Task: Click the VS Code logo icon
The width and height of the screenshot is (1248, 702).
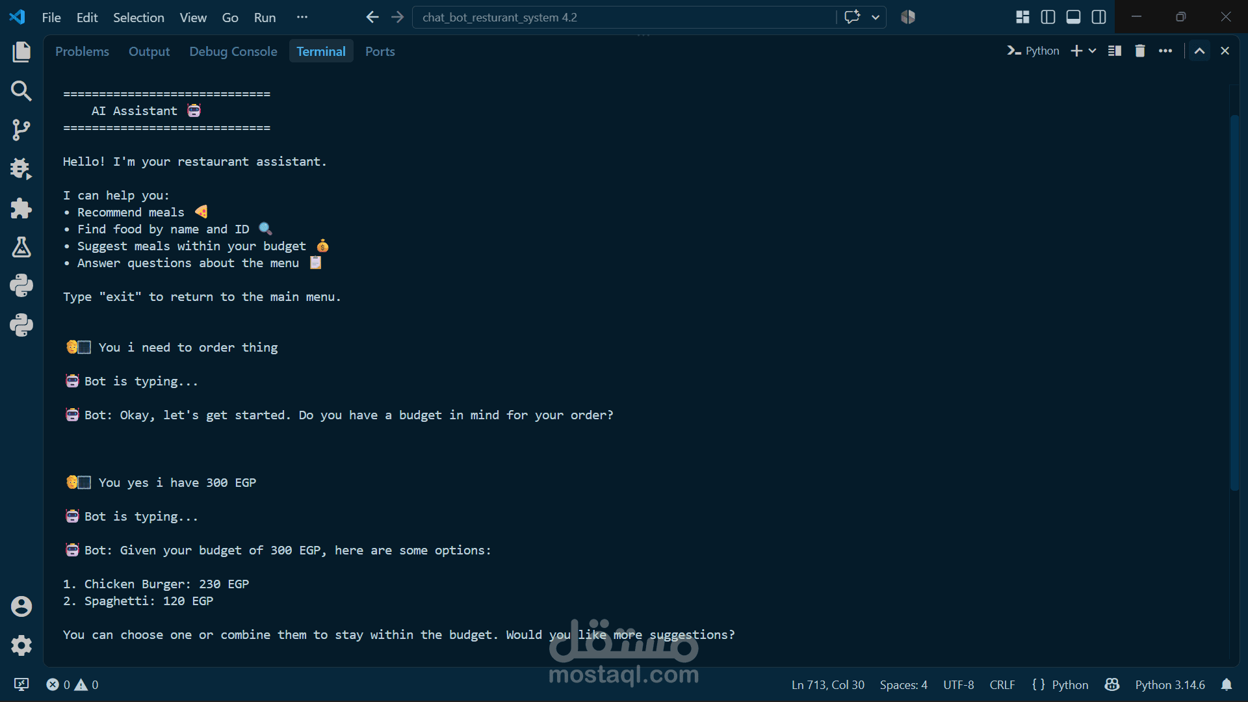Action: (18, 18)
